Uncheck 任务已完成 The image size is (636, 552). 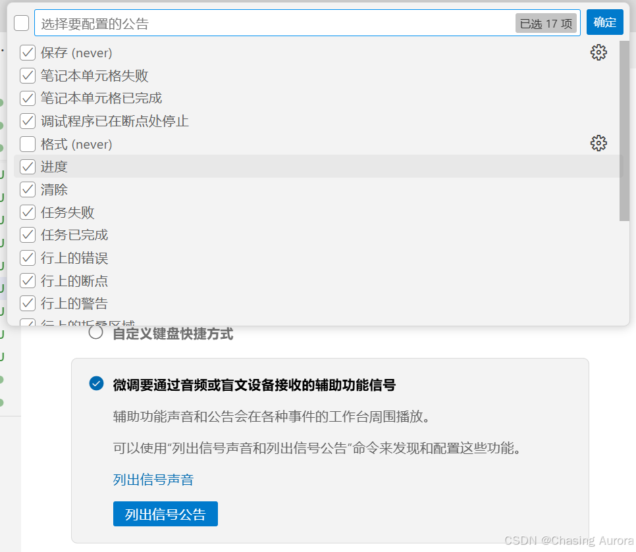click(27, 235)
